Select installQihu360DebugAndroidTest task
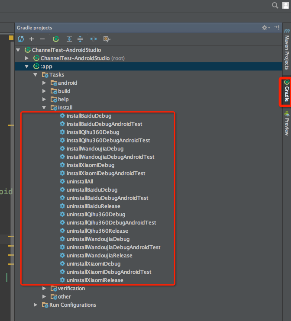The width and height of the screenshot is (291, 321). [x=108, y=141]
